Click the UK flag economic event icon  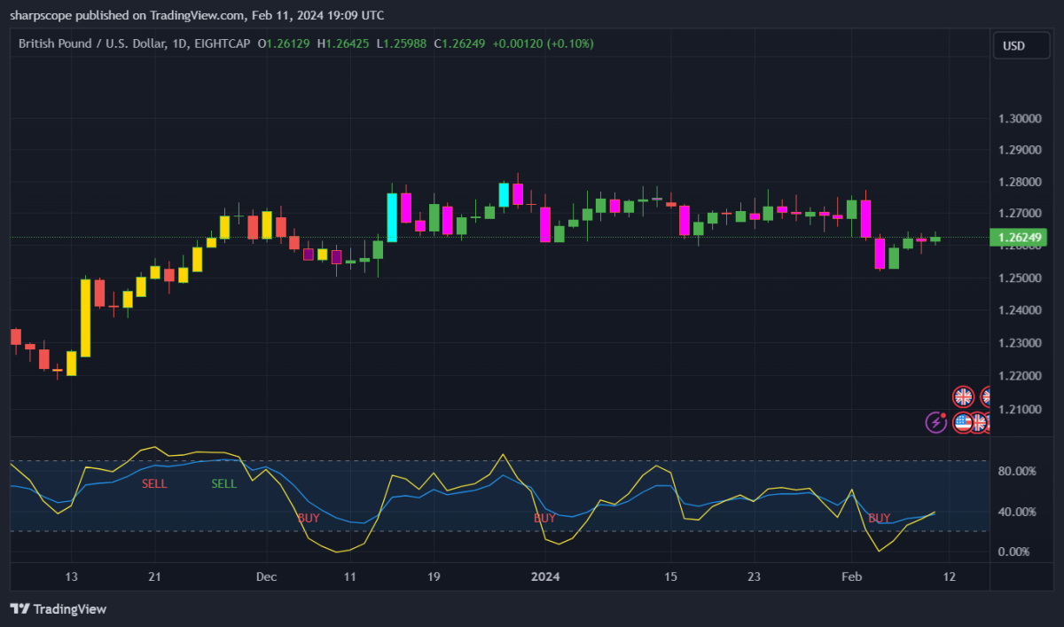(x=963, y=396)
